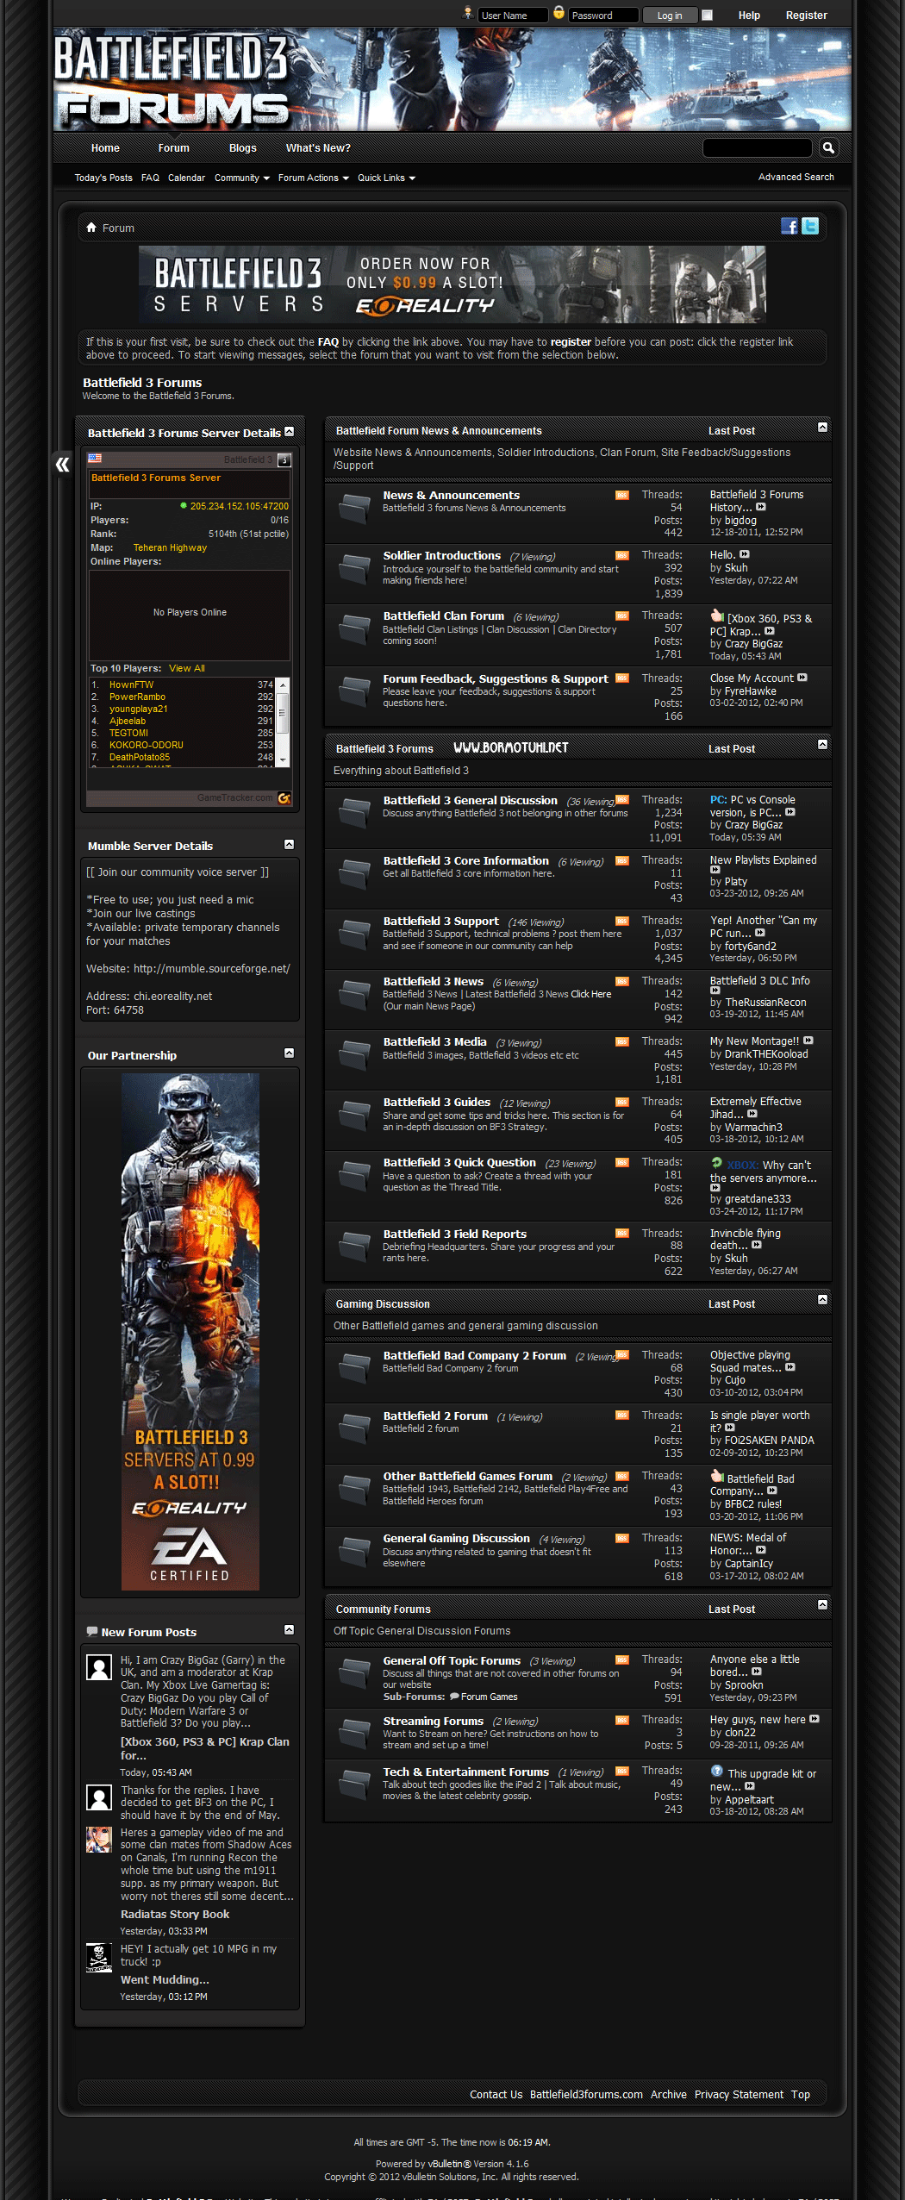
Task: Open RSS feed for Battlefield 2 Forum
Action: pyautogui.click(x=621, y=1416)
